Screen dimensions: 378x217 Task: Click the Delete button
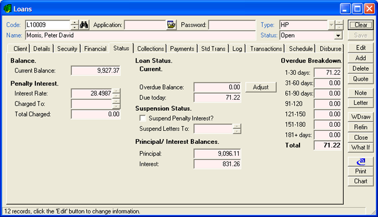(361, 68)
